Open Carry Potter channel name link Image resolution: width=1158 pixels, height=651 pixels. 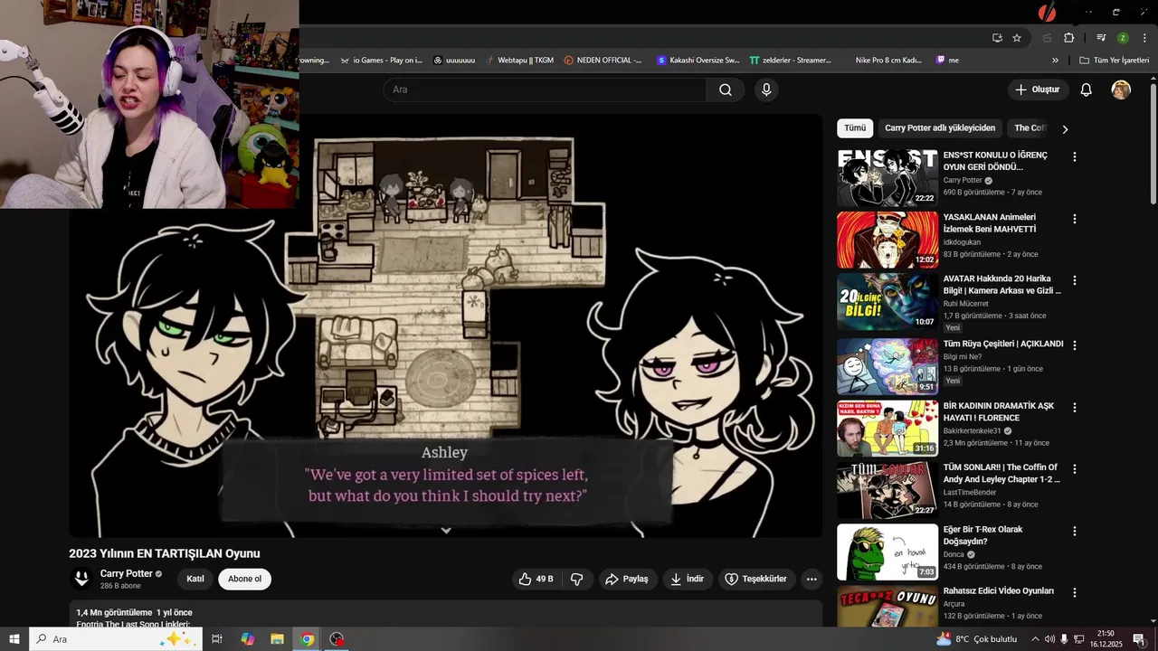(127, 573)
